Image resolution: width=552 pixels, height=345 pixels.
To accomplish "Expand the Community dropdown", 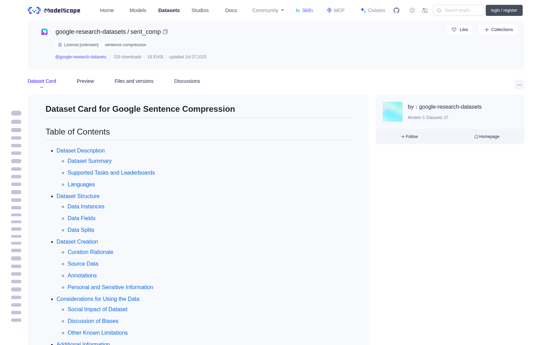I will (268, 10).
